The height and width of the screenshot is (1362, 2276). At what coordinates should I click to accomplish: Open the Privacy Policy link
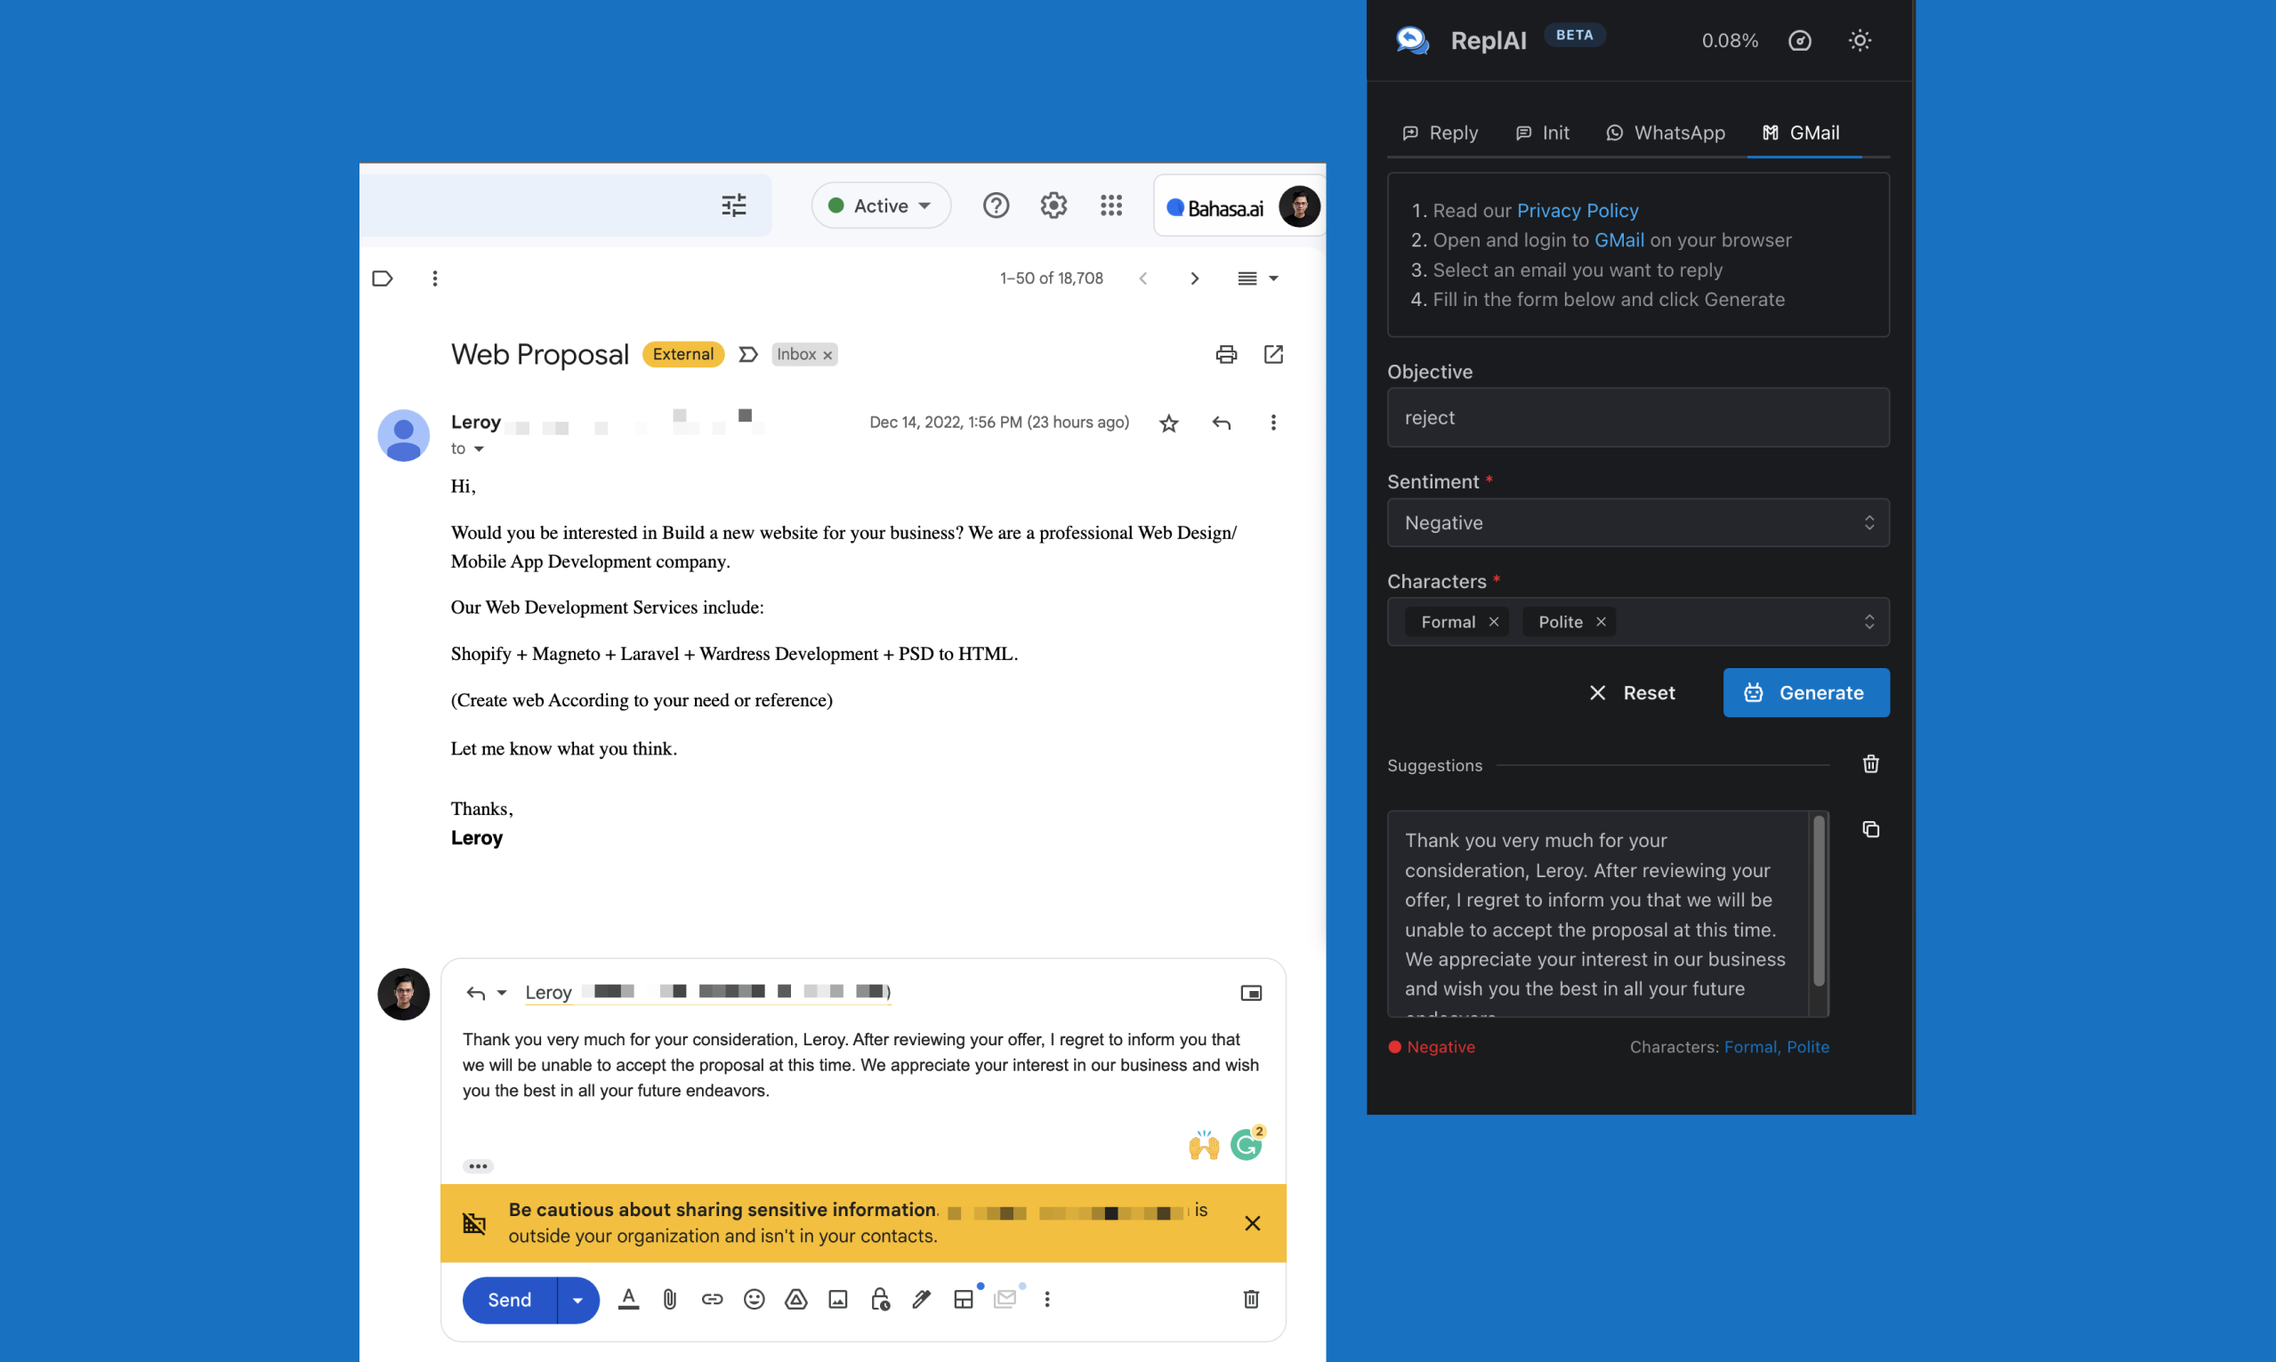(x=1577, y=210)
